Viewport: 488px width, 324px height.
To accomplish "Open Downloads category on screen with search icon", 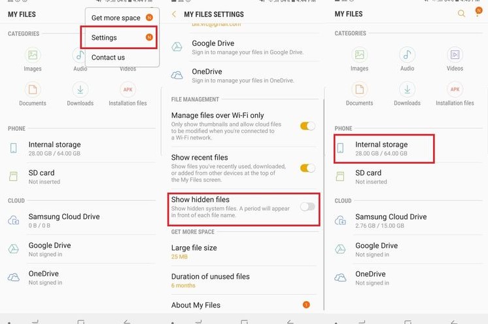I will click(x=407, y=94).
